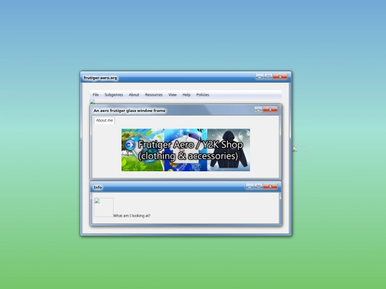This screenshot has width=386, height=289.
Task: Click the Info window title text
Action: coord(98,188)
